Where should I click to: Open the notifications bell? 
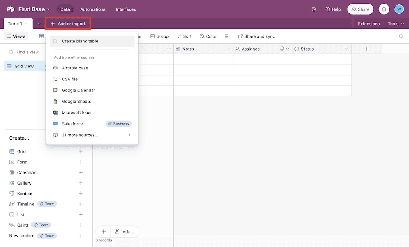pos(384,9)
